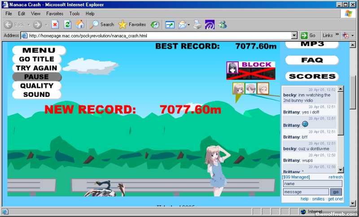Click the Messenger icon in toolbar
359x217 pixels.
(x=223, y=25)
